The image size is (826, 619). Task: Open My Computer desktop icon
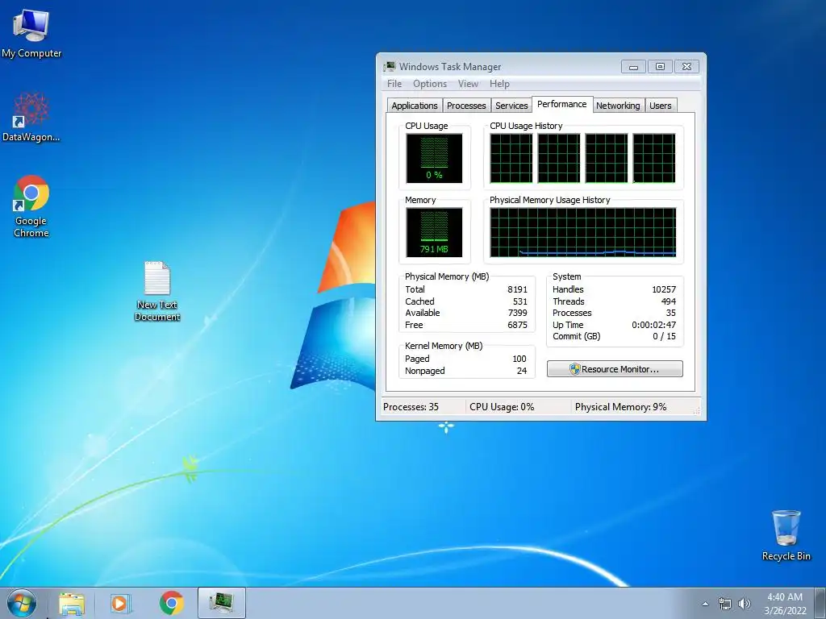click(31, 33)
